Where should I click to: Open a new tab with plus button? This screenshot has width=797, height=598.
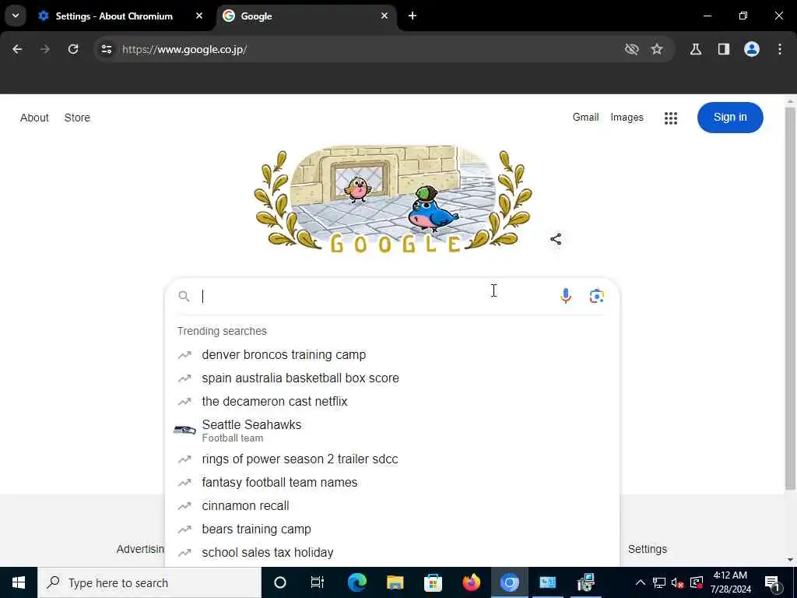413,16
